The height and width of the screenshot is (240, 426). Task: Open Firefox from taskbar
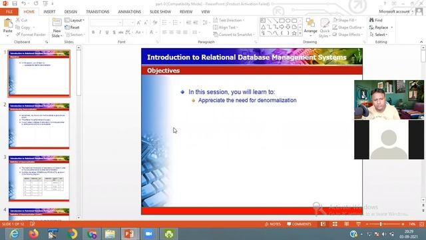click(34, 234)
